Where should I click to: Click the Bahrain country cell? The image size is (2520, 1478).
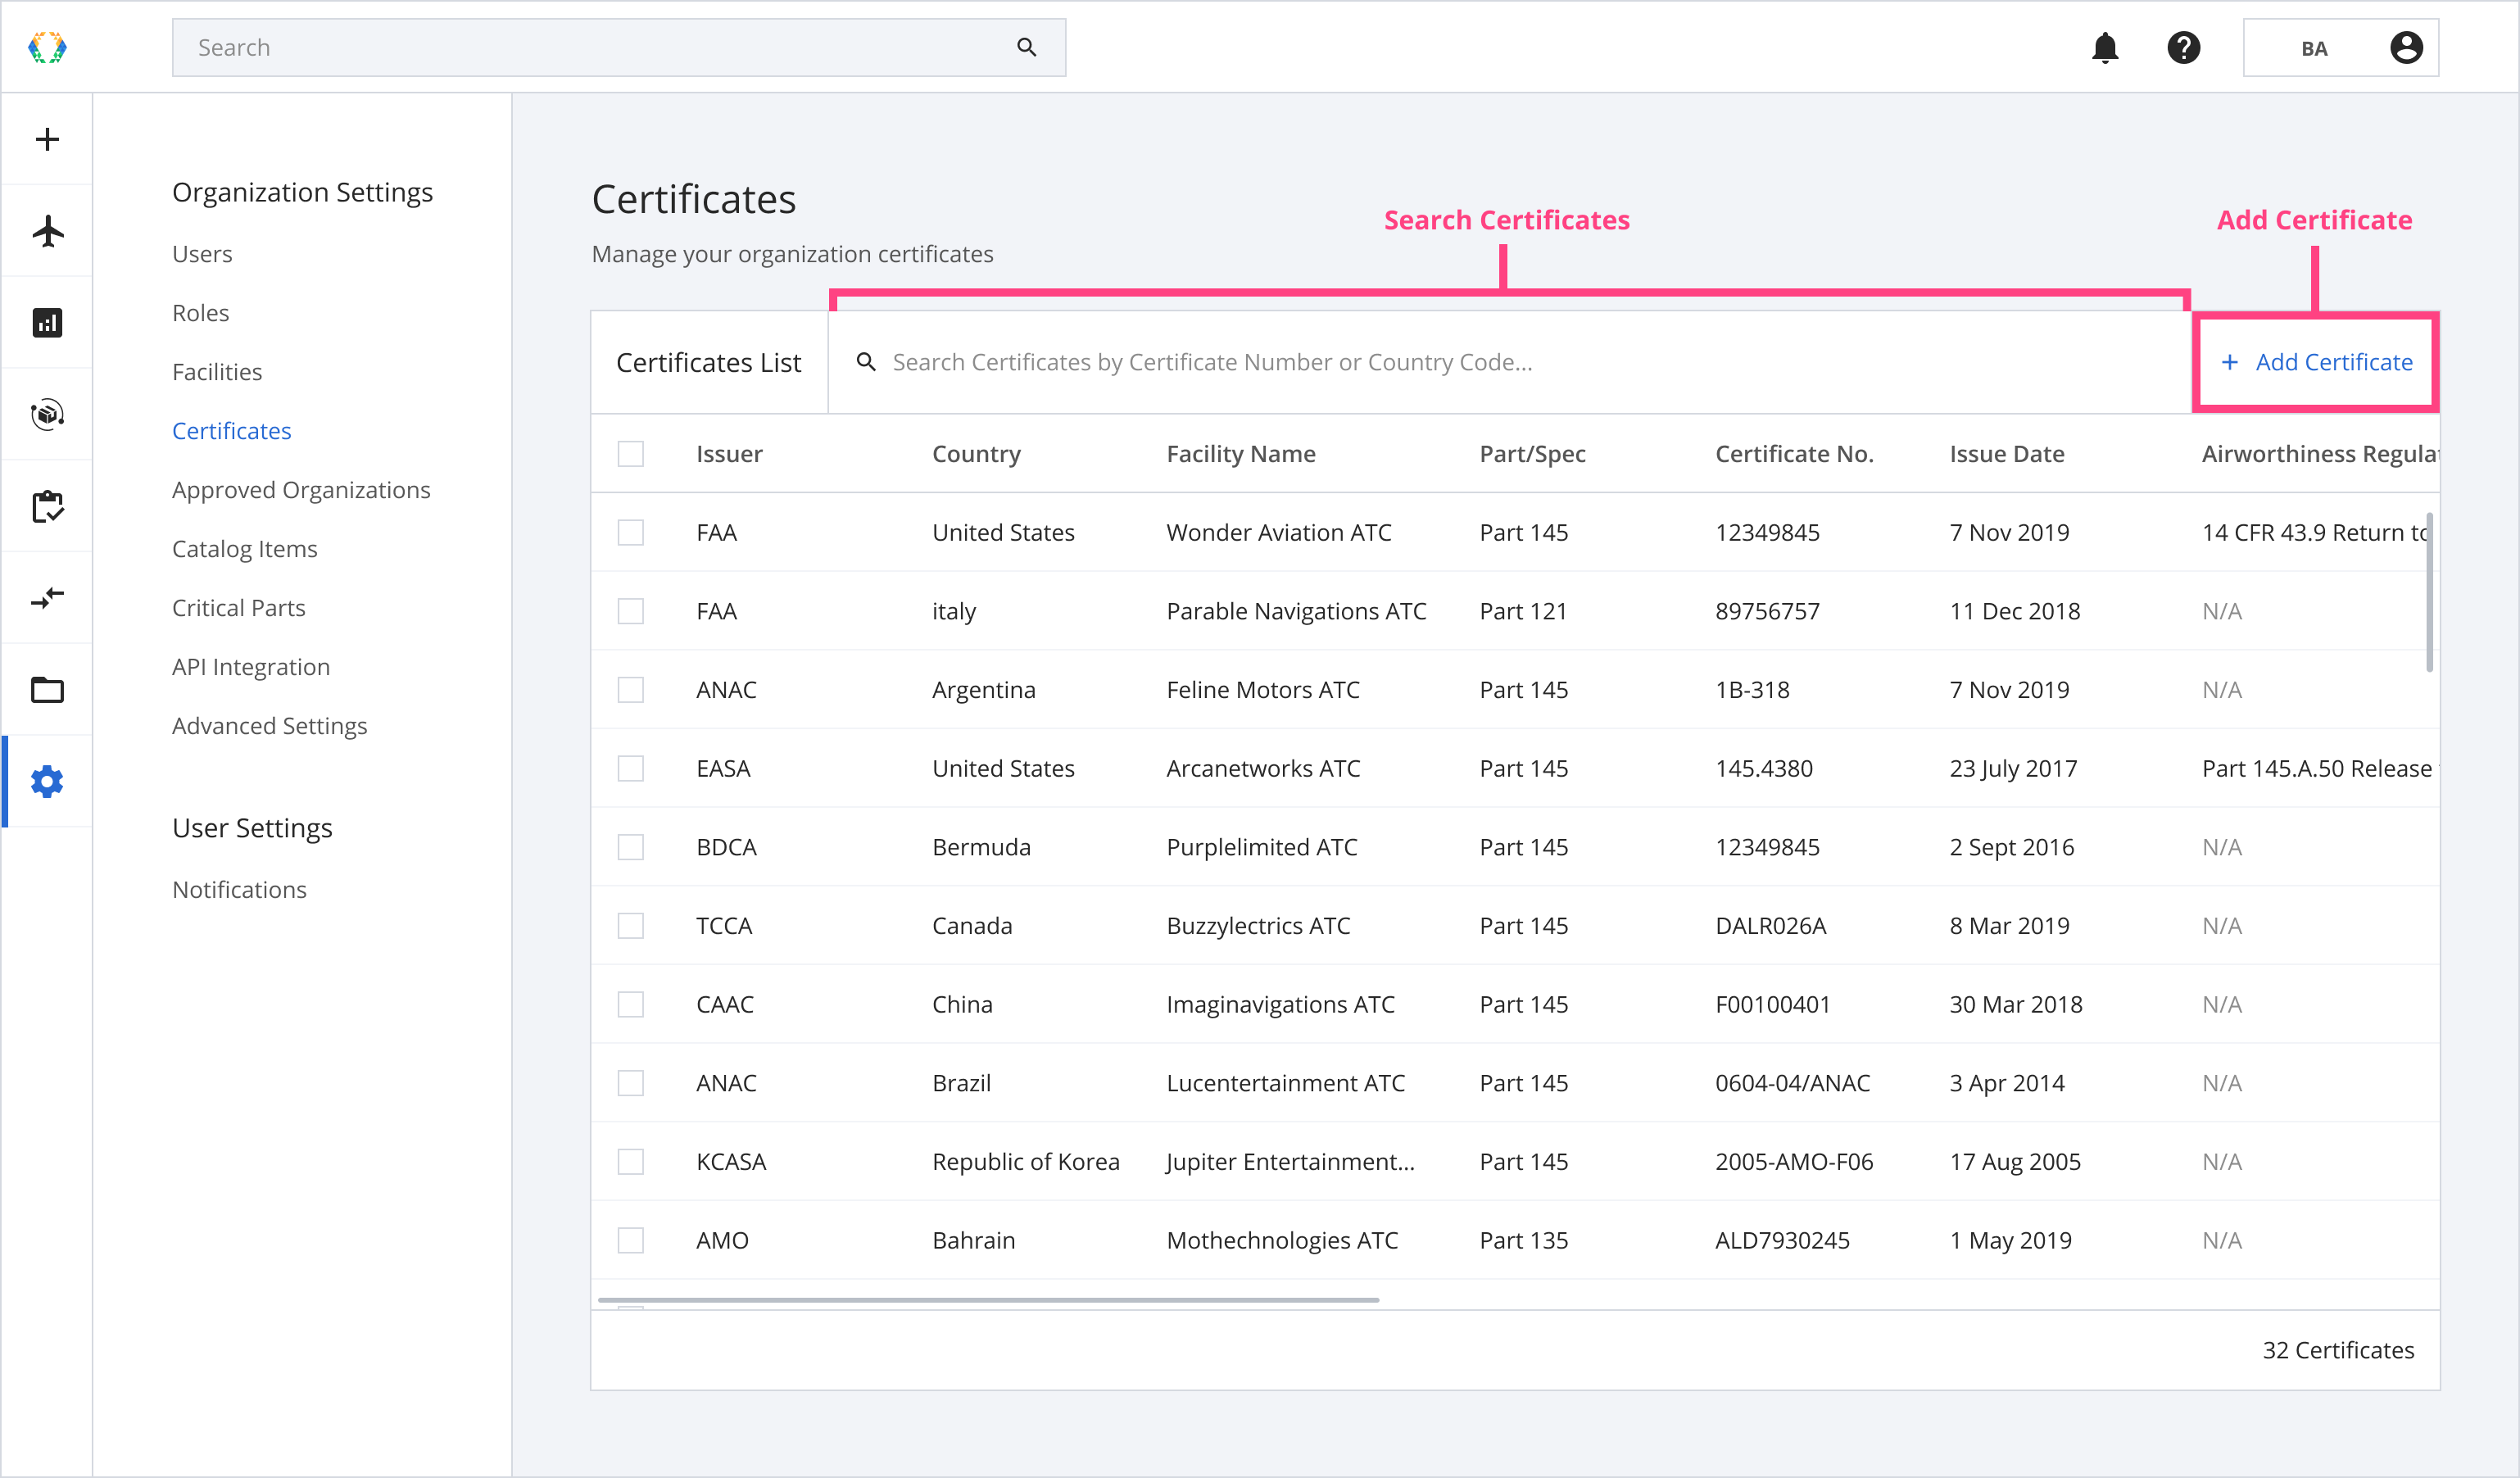click(974, 1240)
